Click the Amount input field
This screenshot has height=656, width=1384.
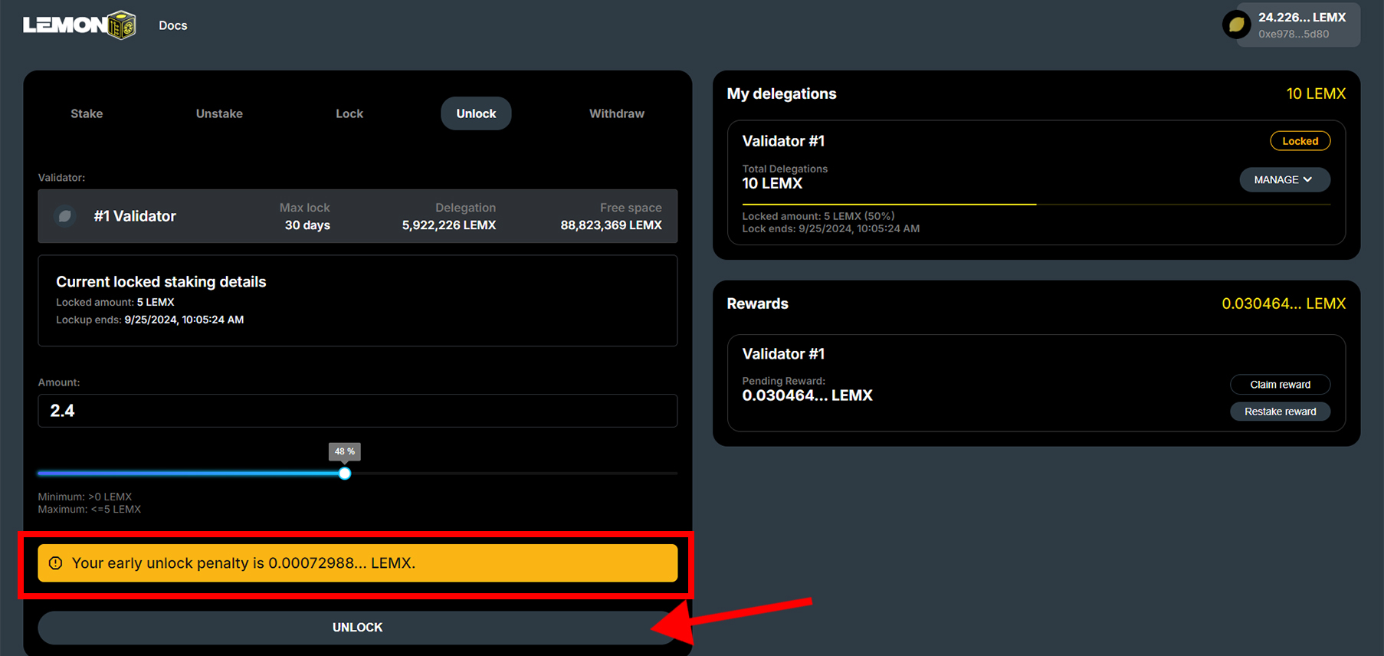pyautogui.click(x=357, y=411)
